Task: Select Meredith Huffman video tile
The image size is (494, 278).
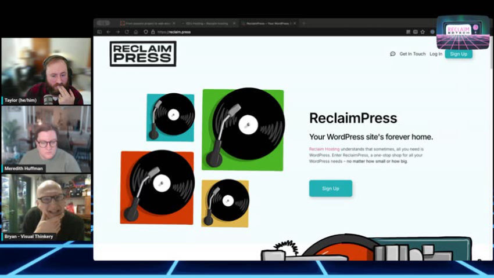Action: pyautogui.click(x=46, y=139)
